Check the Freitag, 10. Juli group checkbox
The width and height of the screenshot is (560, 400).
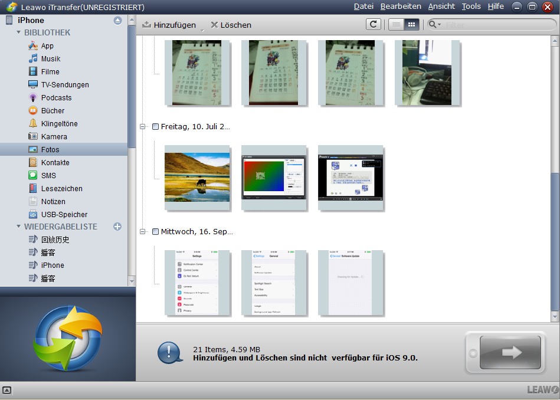pos(155,127)
